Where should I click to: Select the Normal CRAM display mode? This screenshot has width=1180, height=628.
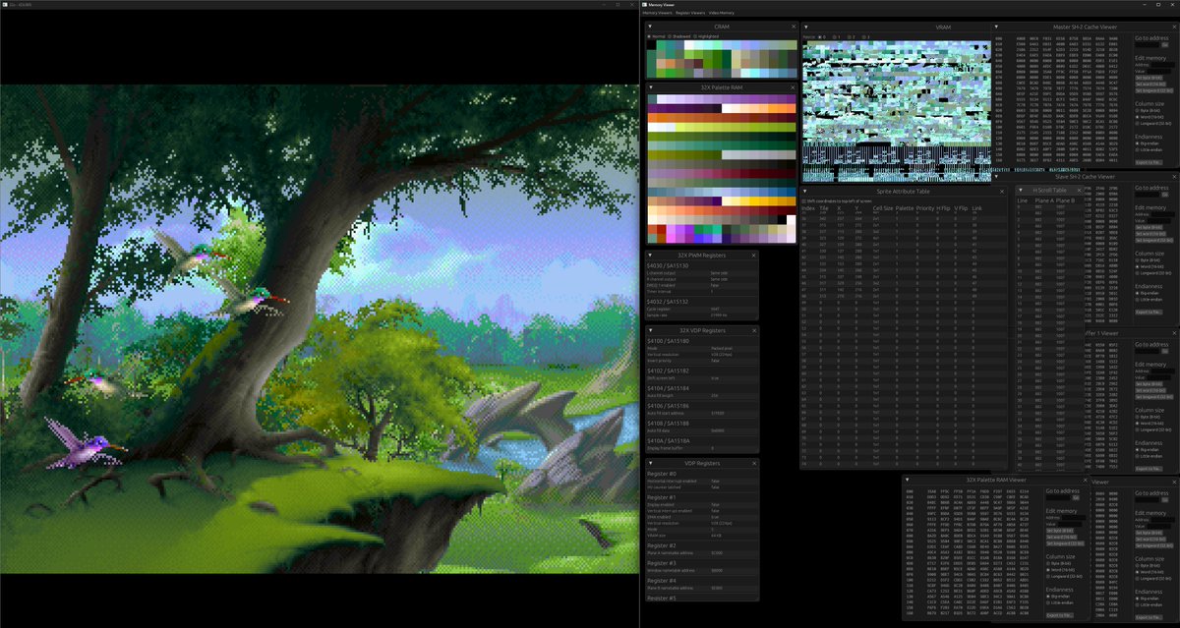pyautogui.click(x=658, y=36)
